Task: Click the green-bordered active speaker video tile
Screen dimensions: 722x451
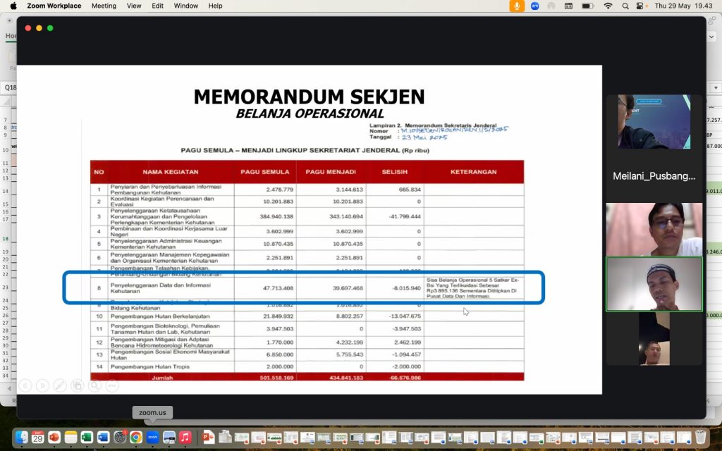Action: coord(654,283)
